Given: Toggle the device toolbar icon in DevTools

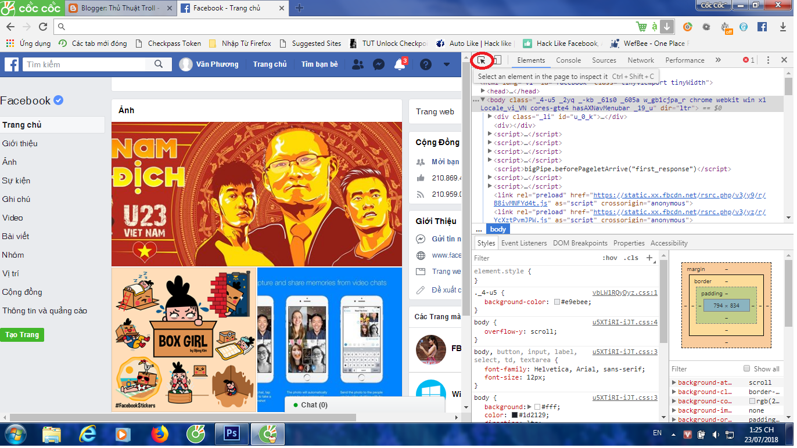Looking at the screenshot, I should [x=497, y=60].
